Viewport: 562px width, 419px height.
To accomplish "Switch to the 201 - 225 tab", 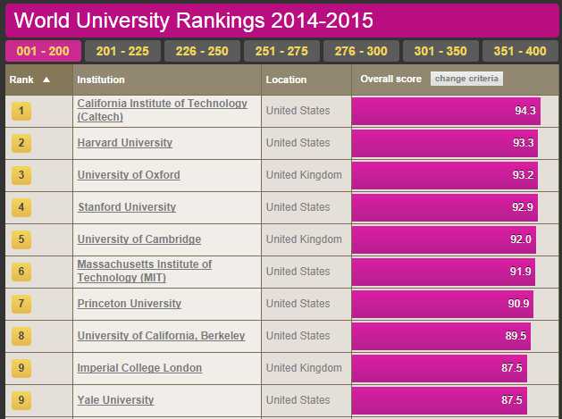I will pyautogui.click(x=122, y=51).
